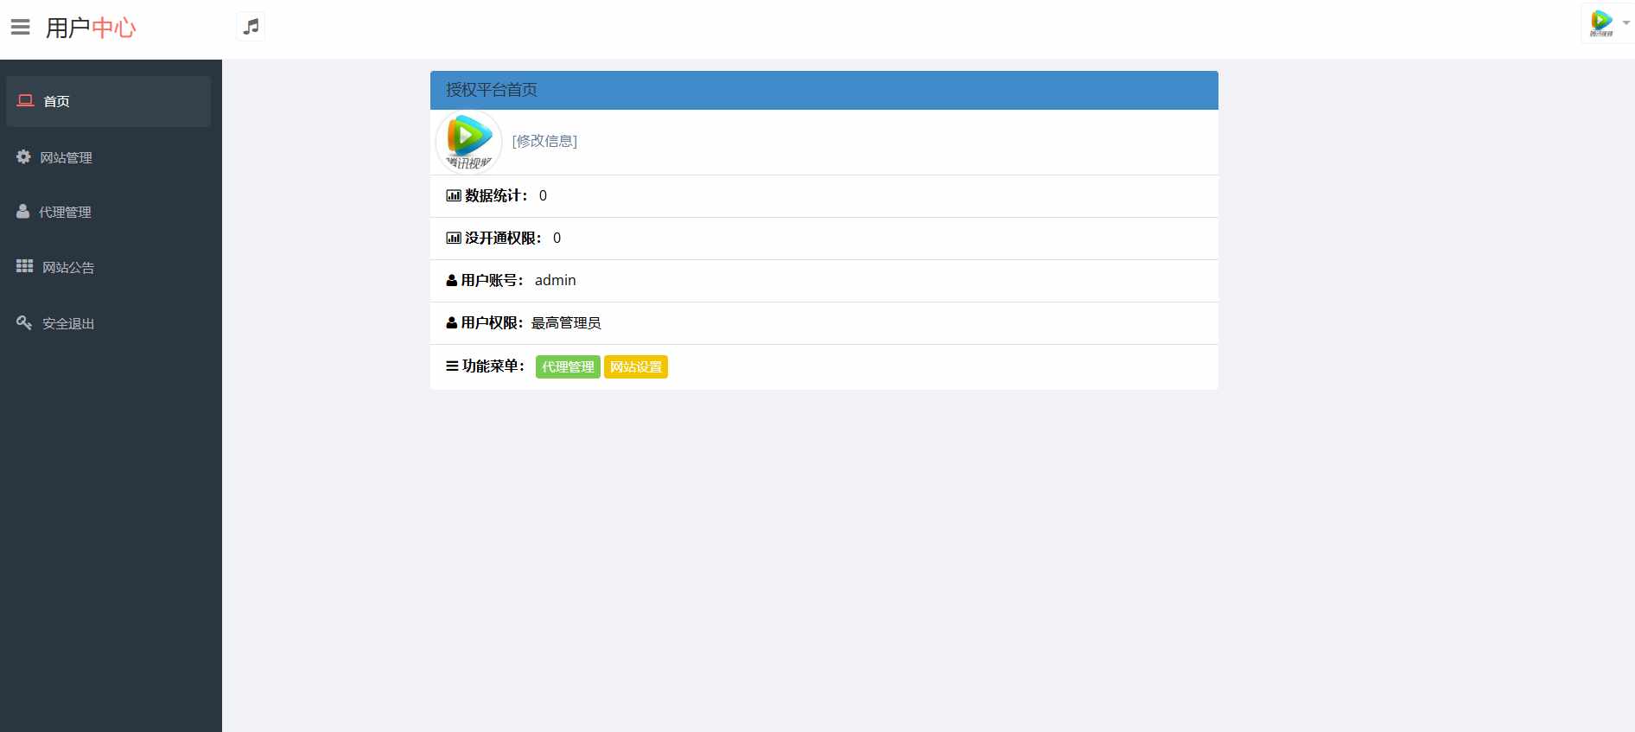Go to 首页 in the sidebar
The width and height of the screenshot is (1635, 732).
[x=57, y=101]
